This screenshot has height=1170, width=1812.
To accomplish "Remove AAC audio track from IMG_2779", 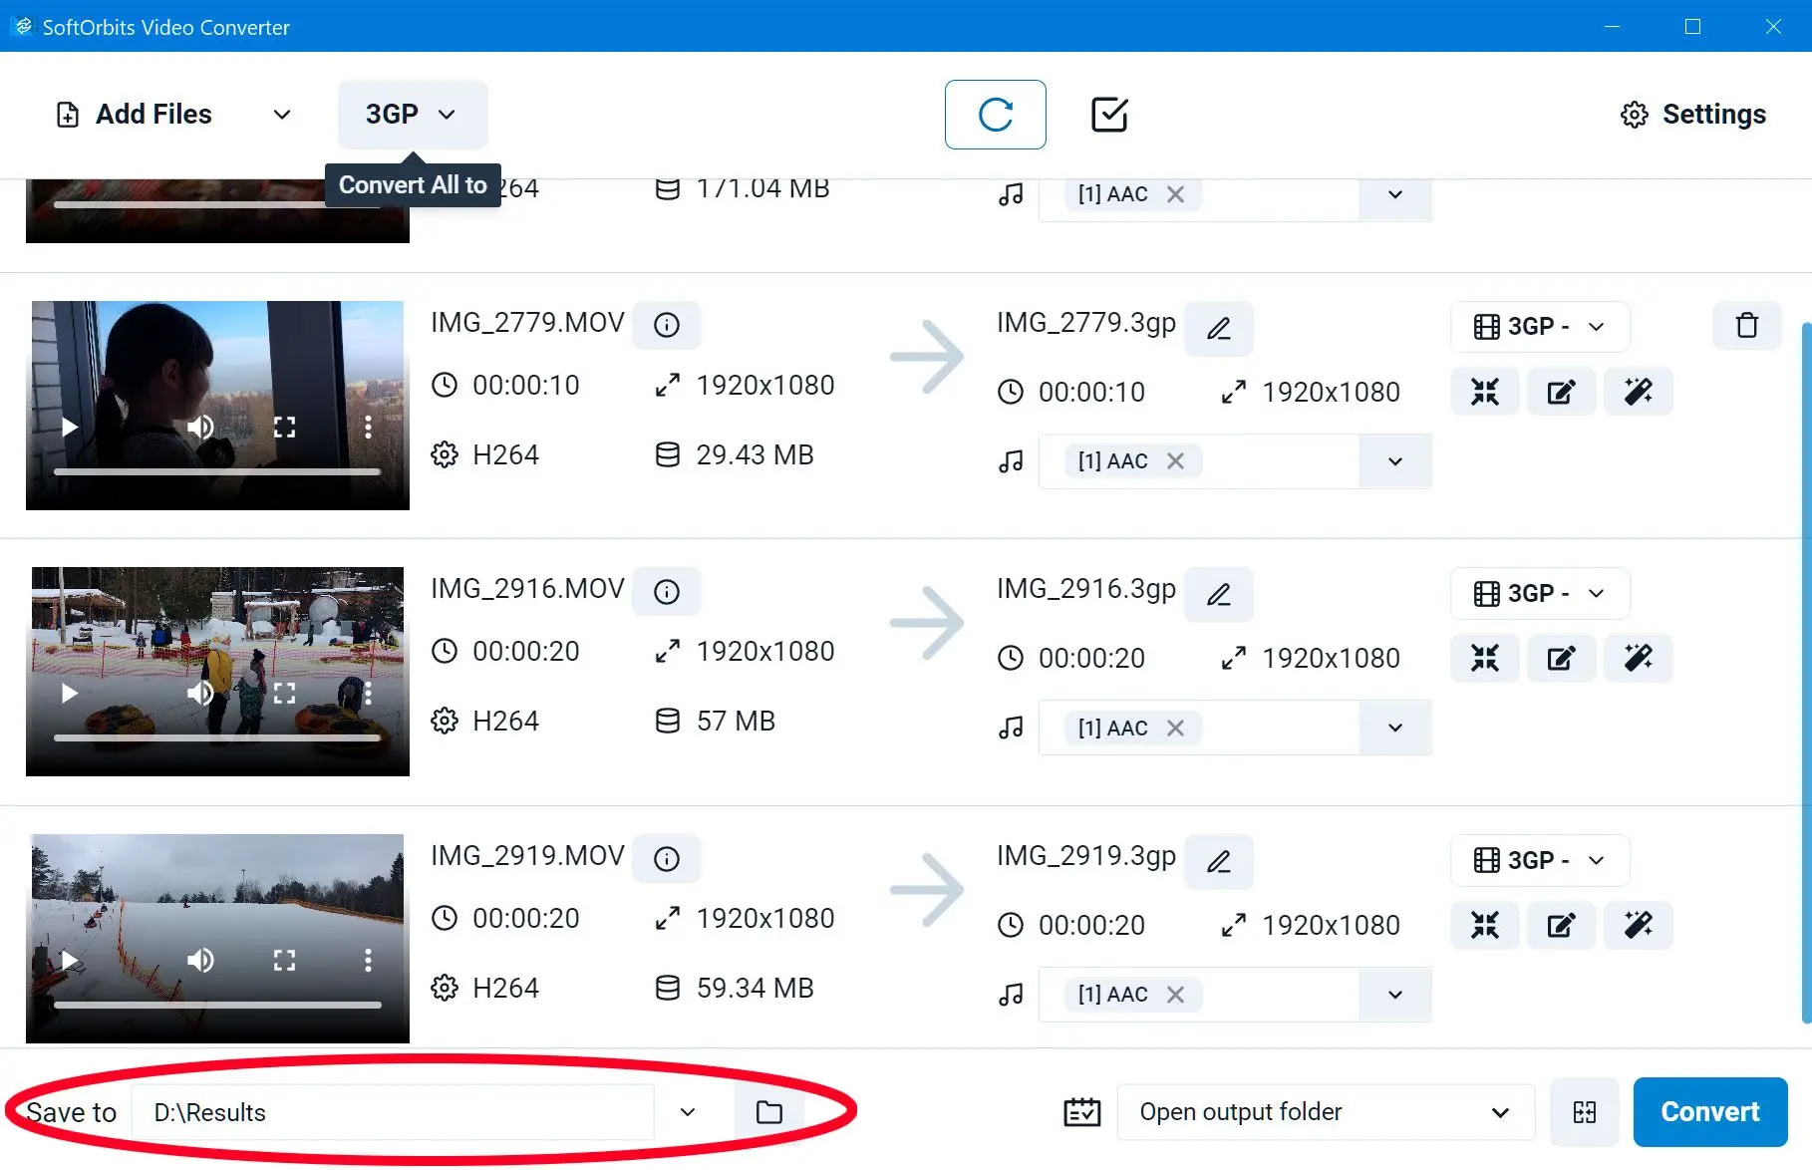I will tap(1176, 461).
